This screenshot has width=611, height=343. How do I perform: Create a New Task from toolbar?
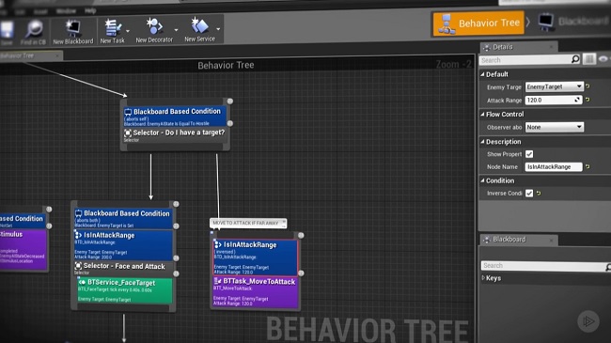point(113,27)
